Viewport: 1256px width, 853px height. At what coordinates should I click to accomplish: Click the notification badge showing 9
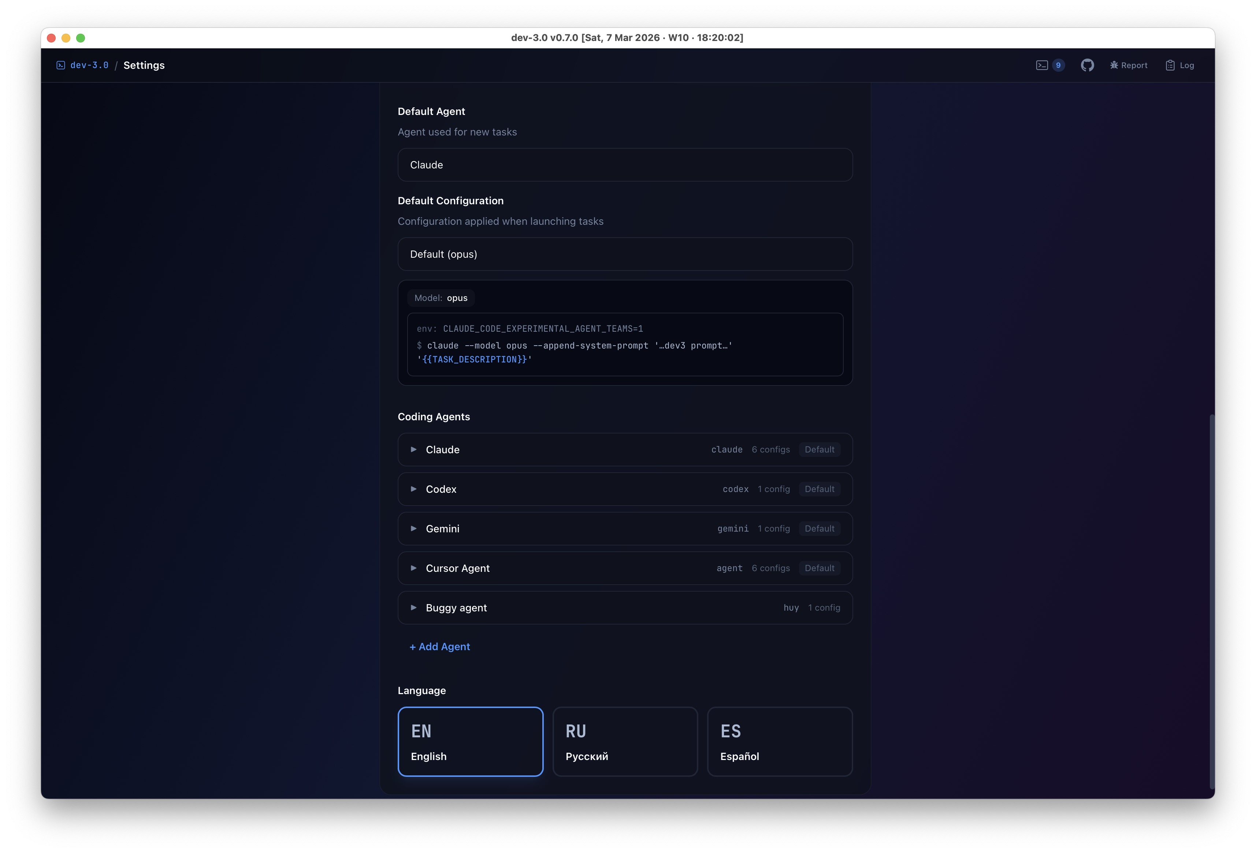[1058, 64]
